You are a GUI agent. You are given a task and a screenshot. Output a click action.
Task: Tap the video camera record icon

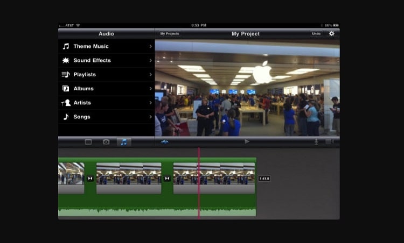tap(330, 142)
